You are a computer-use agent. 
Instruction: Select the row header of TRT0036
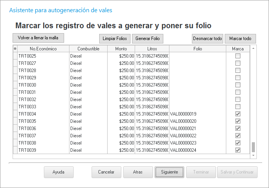pyautogui.click(x=15, y=129)
